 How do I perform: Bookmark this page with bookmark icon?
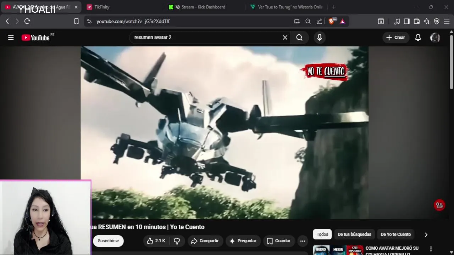(x=76, y=21)
